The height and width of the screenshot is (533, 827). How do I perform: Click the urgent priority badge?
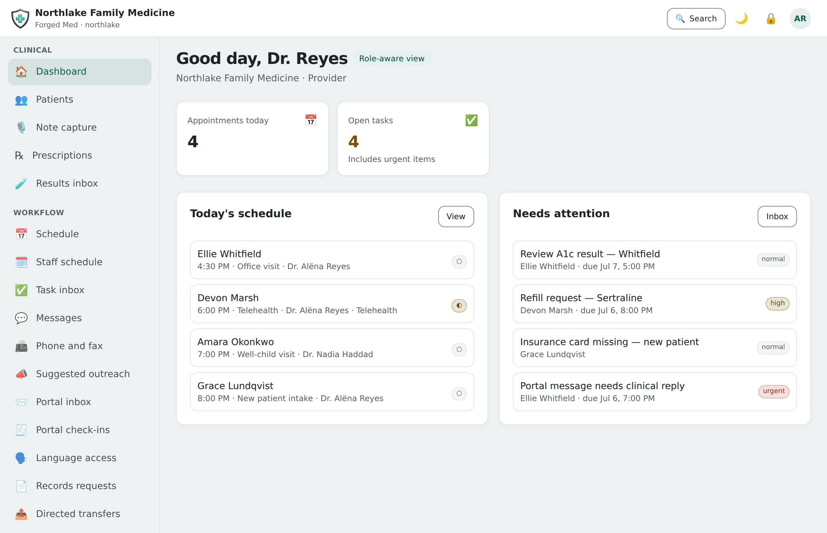(774, 391)
